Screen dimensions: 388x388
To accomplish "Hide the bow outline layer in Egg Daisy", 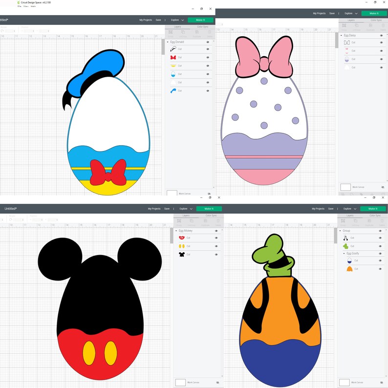I will click(x=381, y=43).
